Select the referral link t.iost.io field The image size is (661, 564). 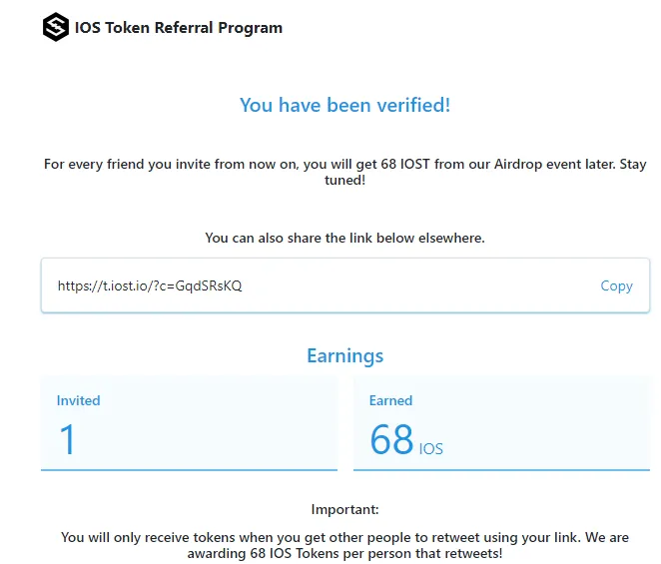pos(344,285)
